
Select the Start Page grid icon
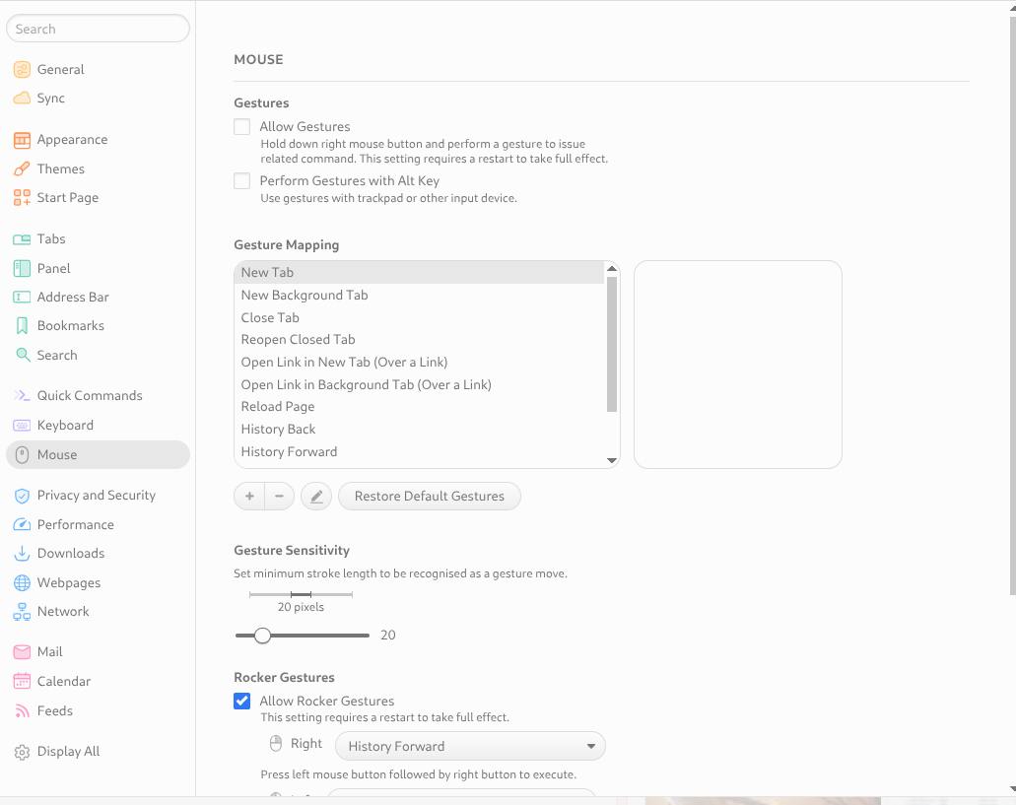pyautogui.click(x=22, y=197)
